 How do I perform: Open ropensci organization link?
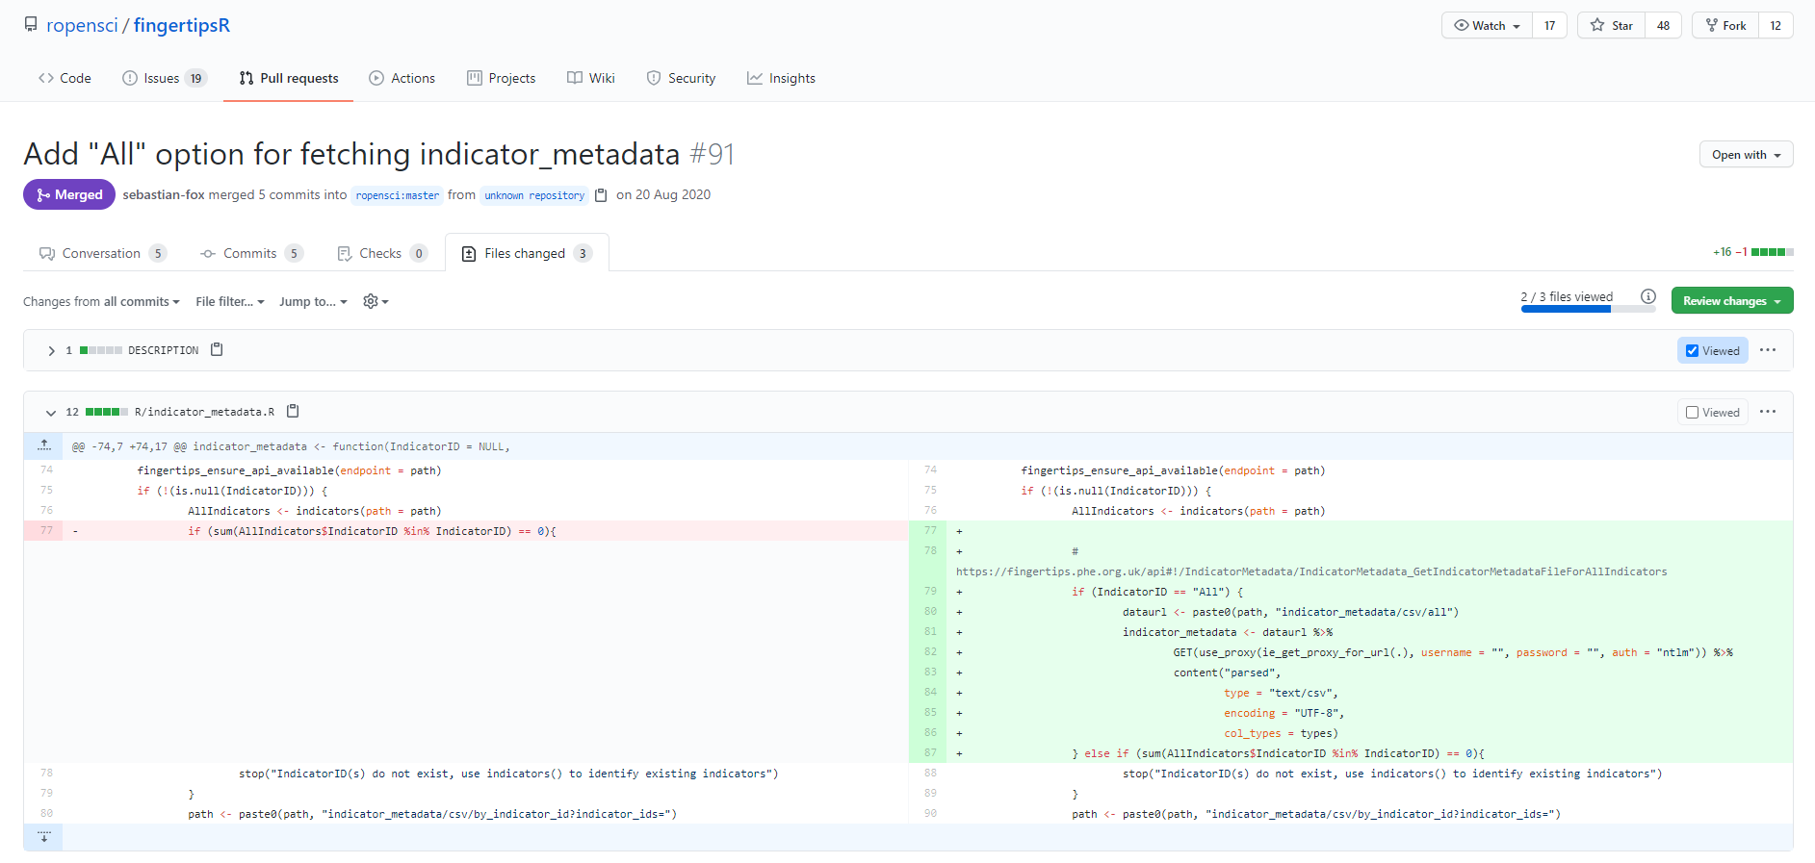[82, 25]
